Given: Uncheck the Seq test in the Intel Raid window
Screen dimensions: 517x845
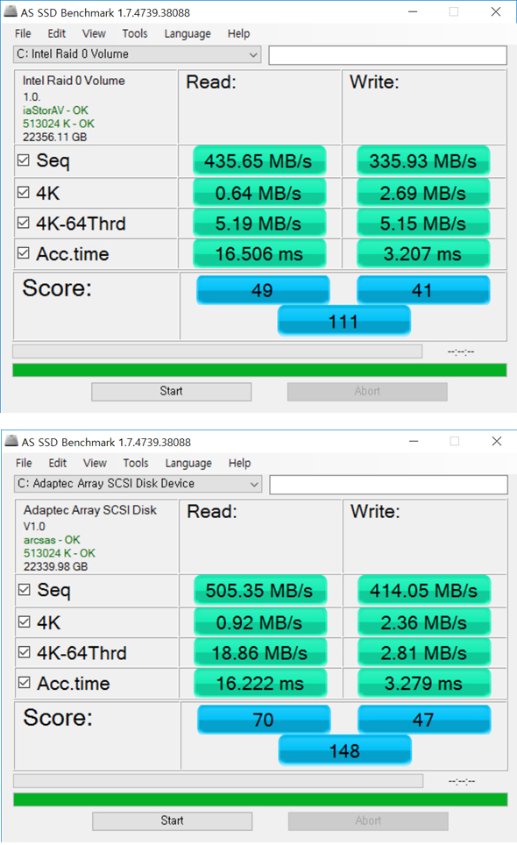Looking at the screenshot, I should [x=23, y=160].
